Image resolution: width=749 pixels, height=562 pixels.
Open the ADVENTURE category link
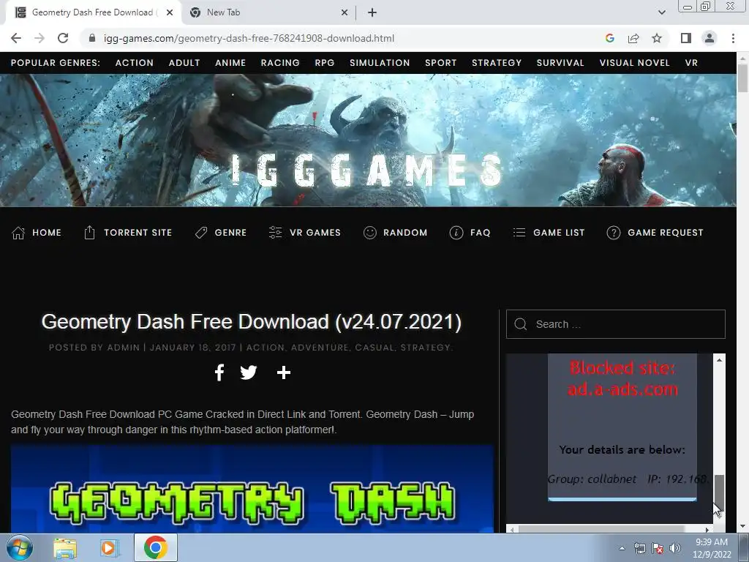point(320,348)
